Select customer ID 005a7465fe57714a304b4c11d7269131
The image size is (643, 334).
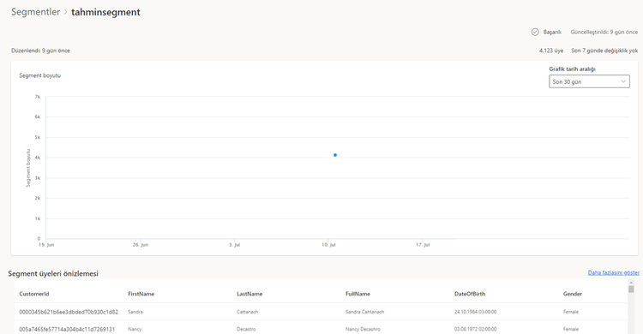[67, 329]
